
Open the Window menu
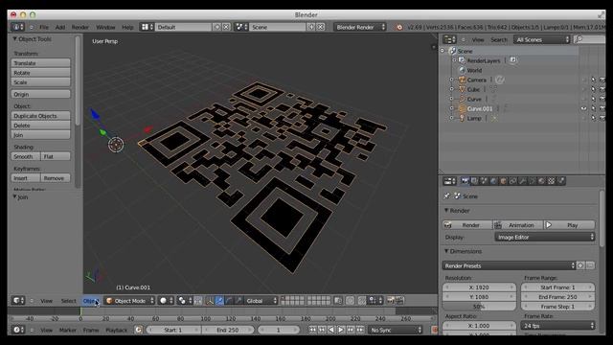pos(105,27)
